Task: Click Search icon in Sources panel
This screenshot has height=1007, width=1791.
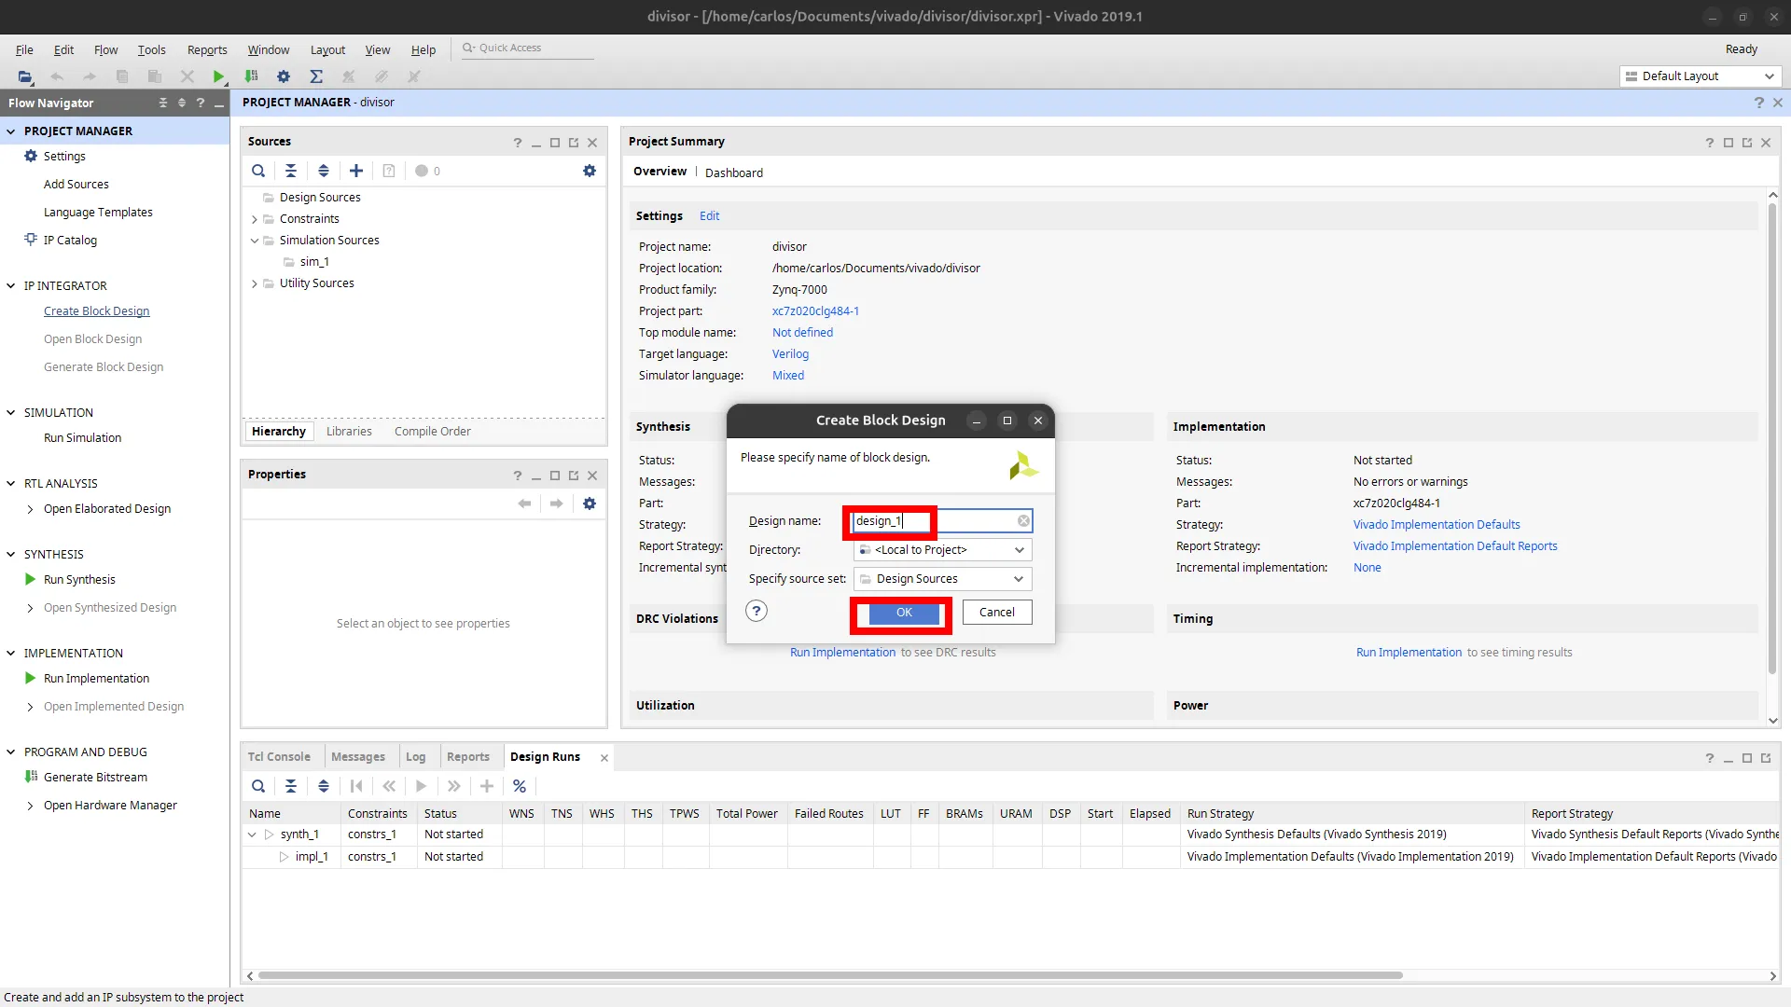Action: tap(258, 171)
